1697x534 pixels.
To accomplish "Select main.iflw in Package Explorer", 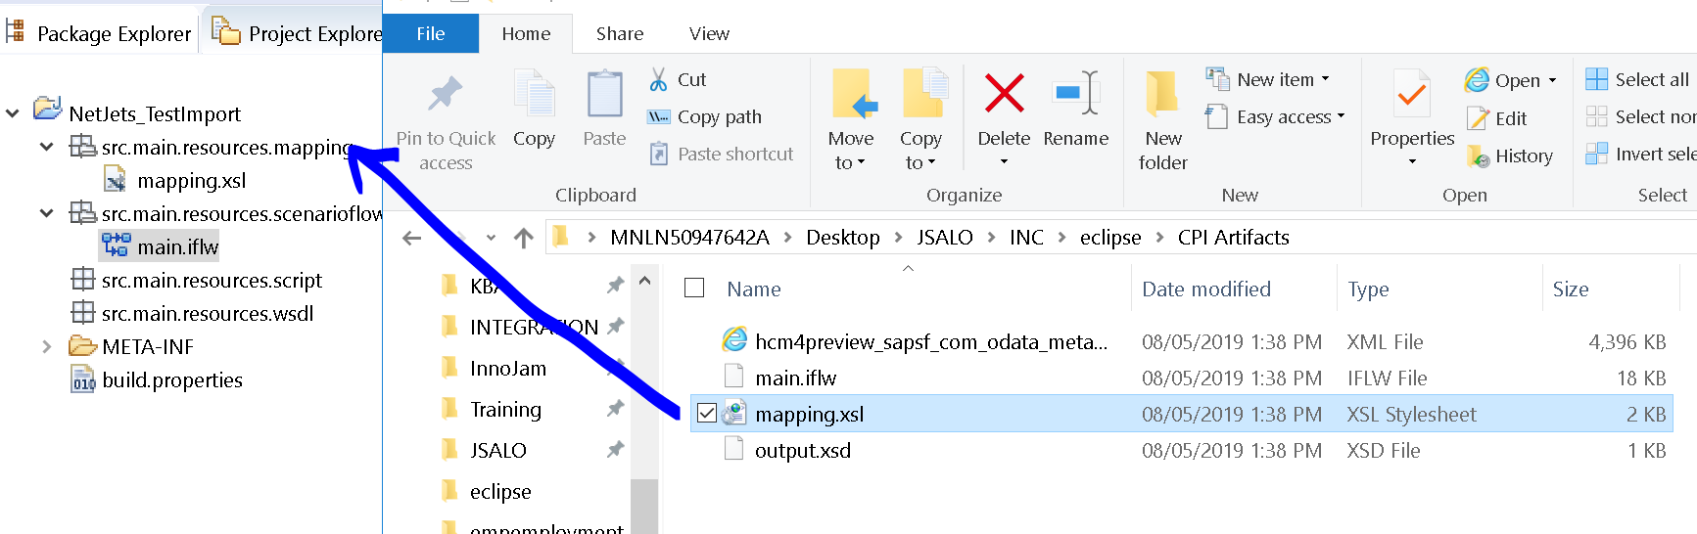I will point(161,246).
